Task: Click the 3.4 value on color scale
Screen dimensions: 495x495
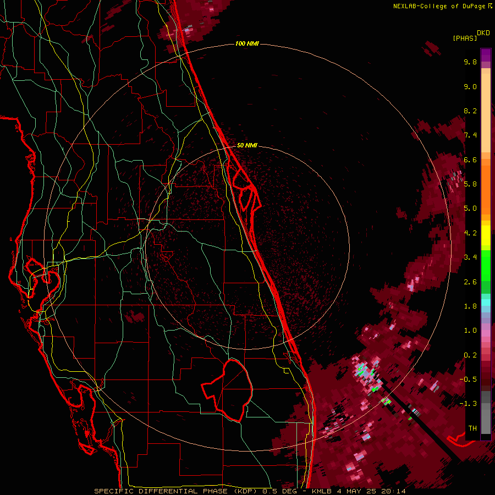Action: [x=470, y=257]
